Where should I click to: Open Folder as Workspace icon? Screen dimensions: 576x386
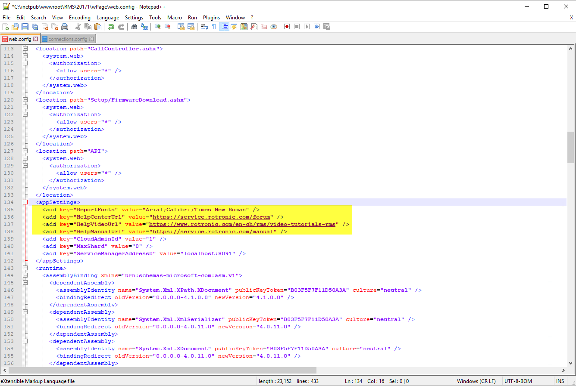[x=264, y=27]
